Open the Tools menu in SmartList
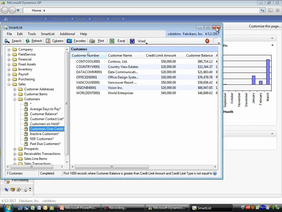 32,34
